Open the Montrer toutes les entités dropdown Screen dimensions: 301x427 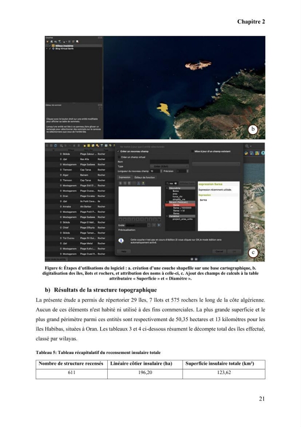(56, 259)
